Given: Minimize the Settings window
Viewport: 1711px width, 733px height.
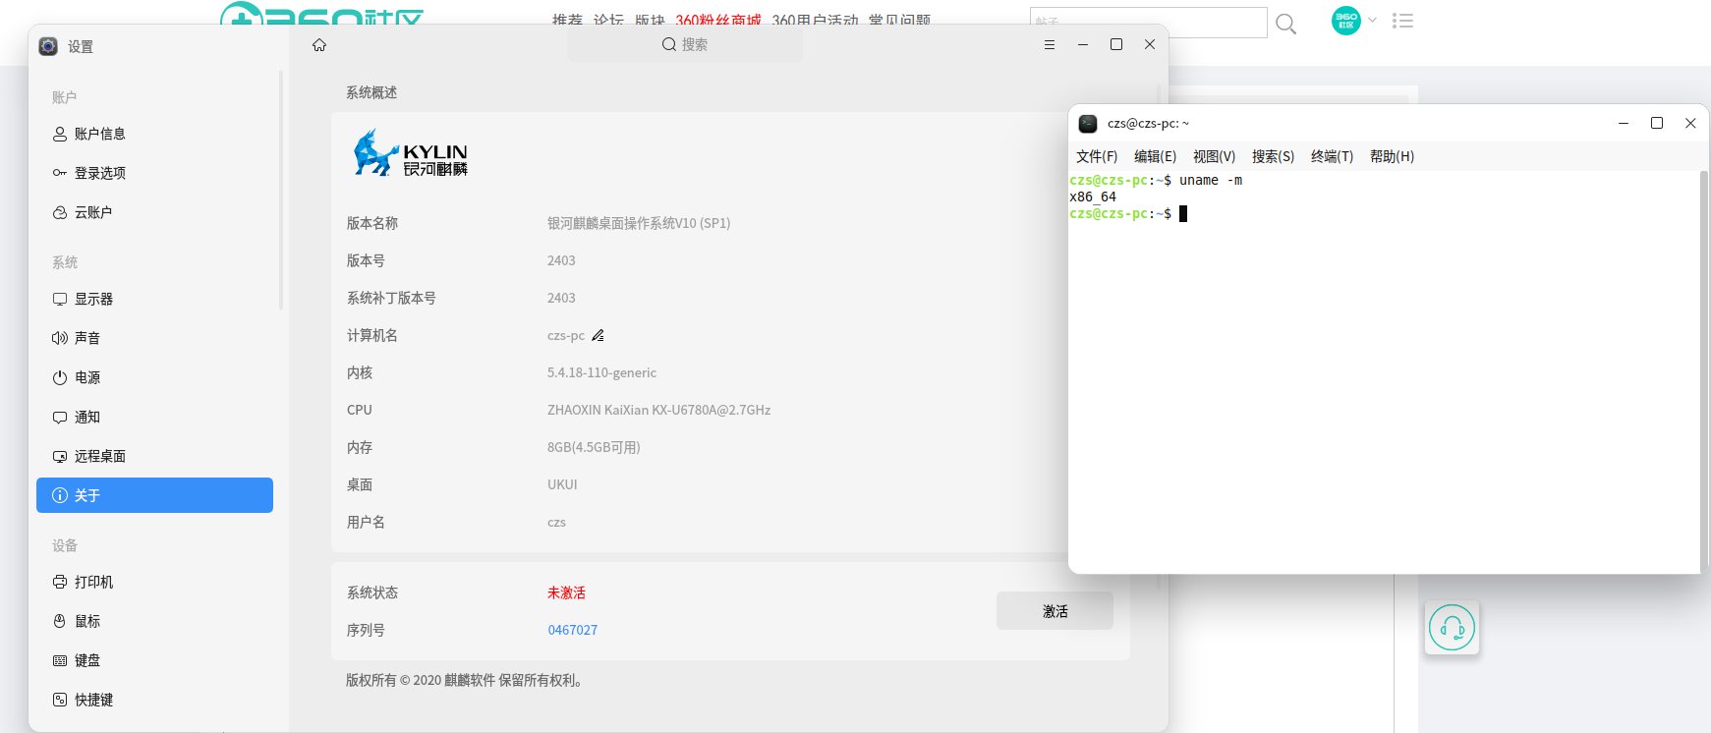Looking at the screenshot, I should tap(1083, 45).
